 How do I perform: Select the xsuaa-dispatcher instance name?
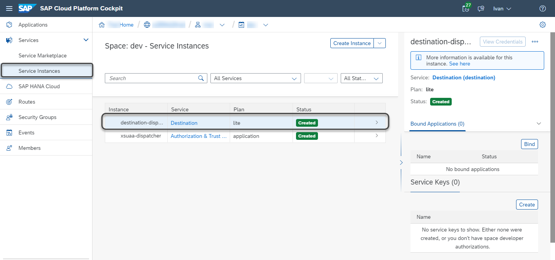pyautogui.click(x=141, y=136)
